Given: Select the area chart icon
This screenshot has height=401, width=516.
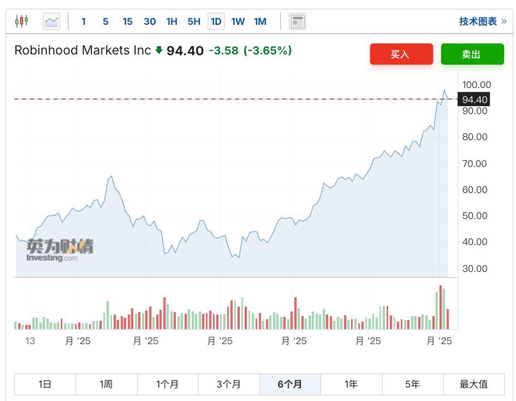Looking at the screenshot, I should (x=51, y=22).
